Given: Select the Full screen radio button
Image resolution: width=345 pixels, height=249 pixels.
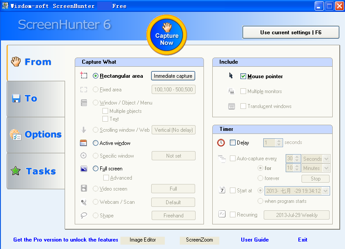Looking at the screenshot, I should tap(96, 169).
